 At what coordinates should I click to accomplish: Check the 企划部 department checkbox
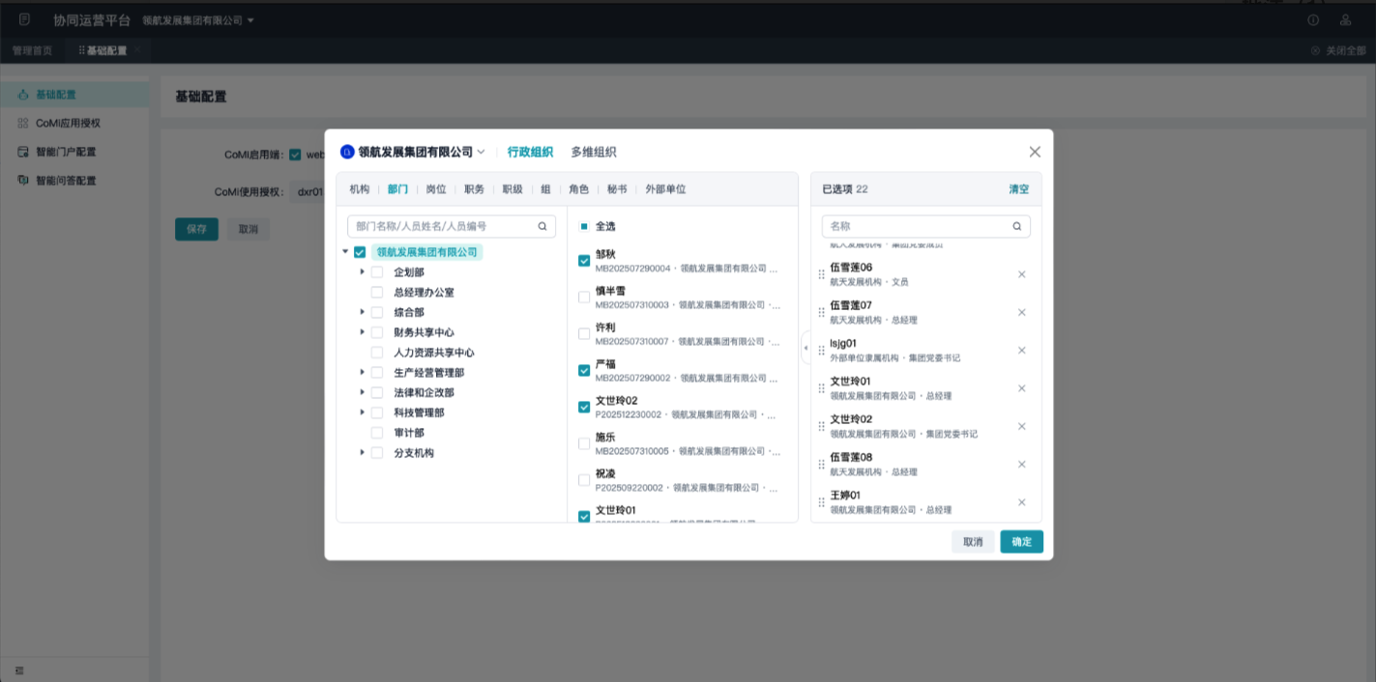click(377, 272)
